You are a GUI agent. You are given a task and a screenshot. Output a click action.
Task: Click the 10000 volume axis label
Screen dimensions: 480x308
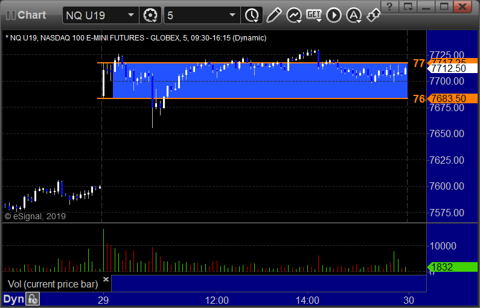[443, 246]
